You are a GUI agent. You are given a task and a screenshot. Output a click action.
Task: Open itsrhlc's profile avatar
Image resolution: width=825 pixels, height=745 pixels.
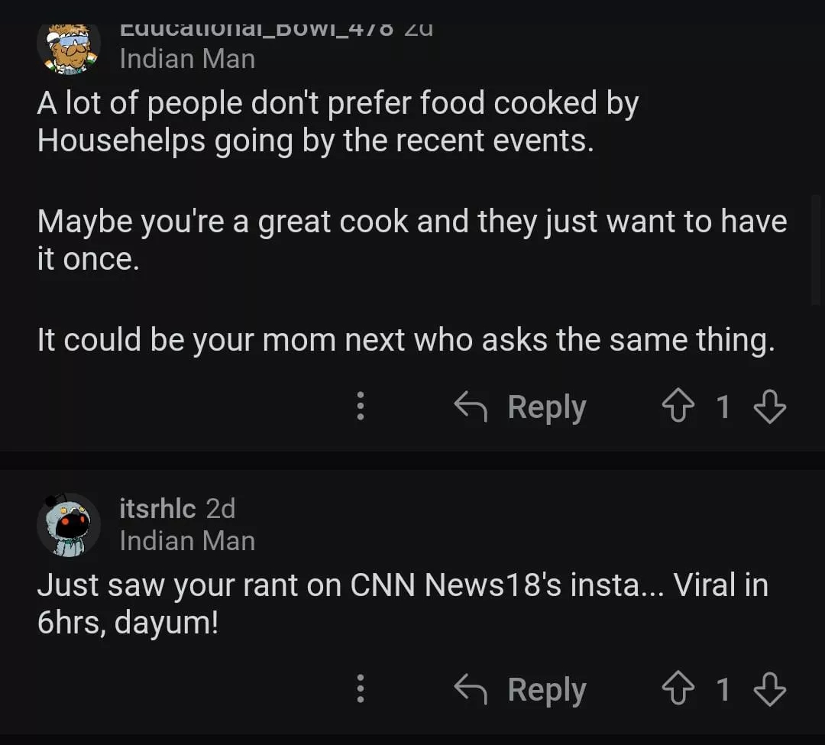(x=69, y=525)
